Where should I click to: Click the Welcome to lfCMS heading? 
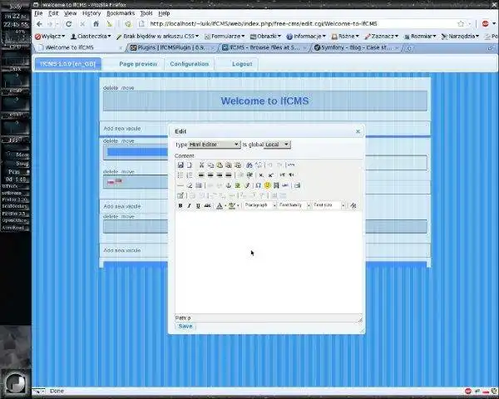264,101
